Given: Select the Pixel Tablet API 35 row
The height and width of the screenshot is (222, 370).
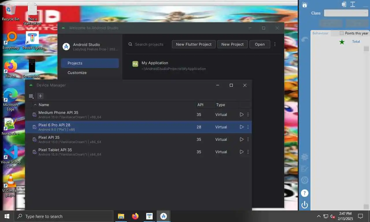Looking at the screenshot, I should [x=138, y=152].
